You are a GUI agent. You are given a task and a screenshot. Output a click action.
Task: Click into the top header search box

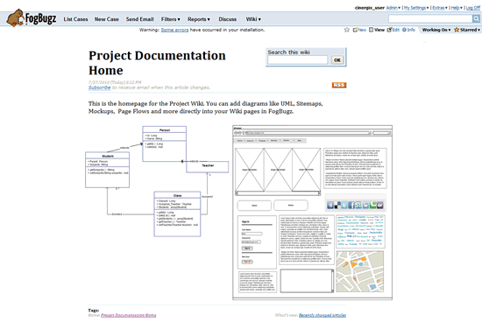coord(430,19)
